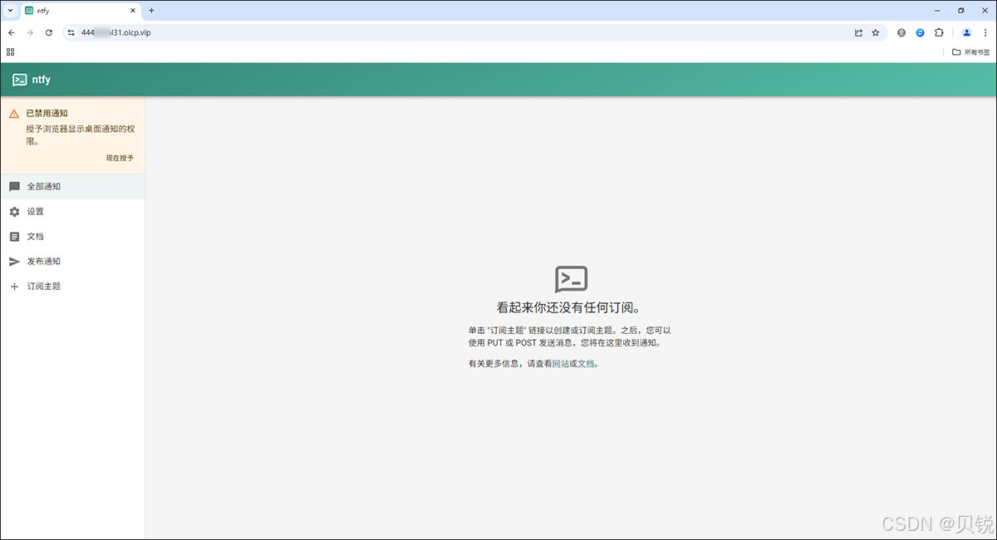Click the share page icon in address bar
Viewport: 997px width, 540px height.
pos(858,32)
